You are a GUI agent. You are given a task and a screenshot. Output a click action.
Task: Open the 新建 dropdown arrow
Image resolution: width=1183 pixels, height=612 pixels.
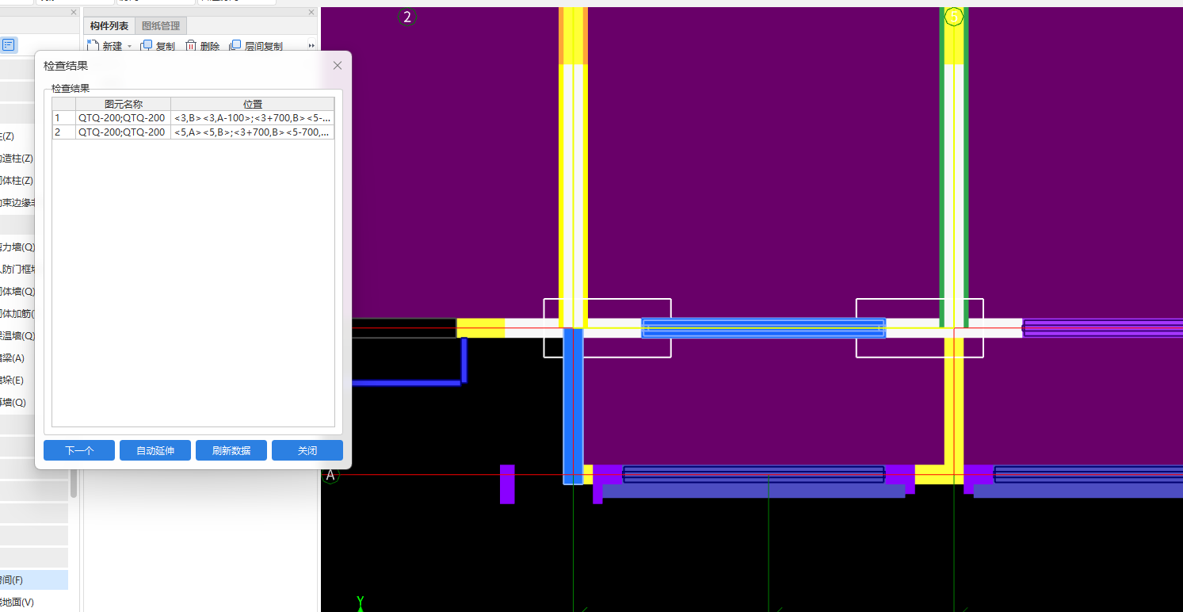coord(129,47)
